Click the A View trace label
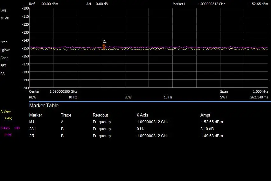Viewport: 271px width, 181px height. [x=5, y=111]
